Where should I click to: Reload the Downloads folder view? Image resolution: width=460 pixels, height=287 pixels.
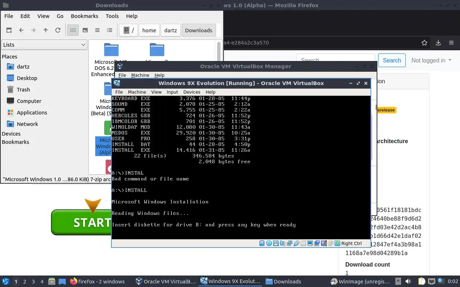(58, 30)
